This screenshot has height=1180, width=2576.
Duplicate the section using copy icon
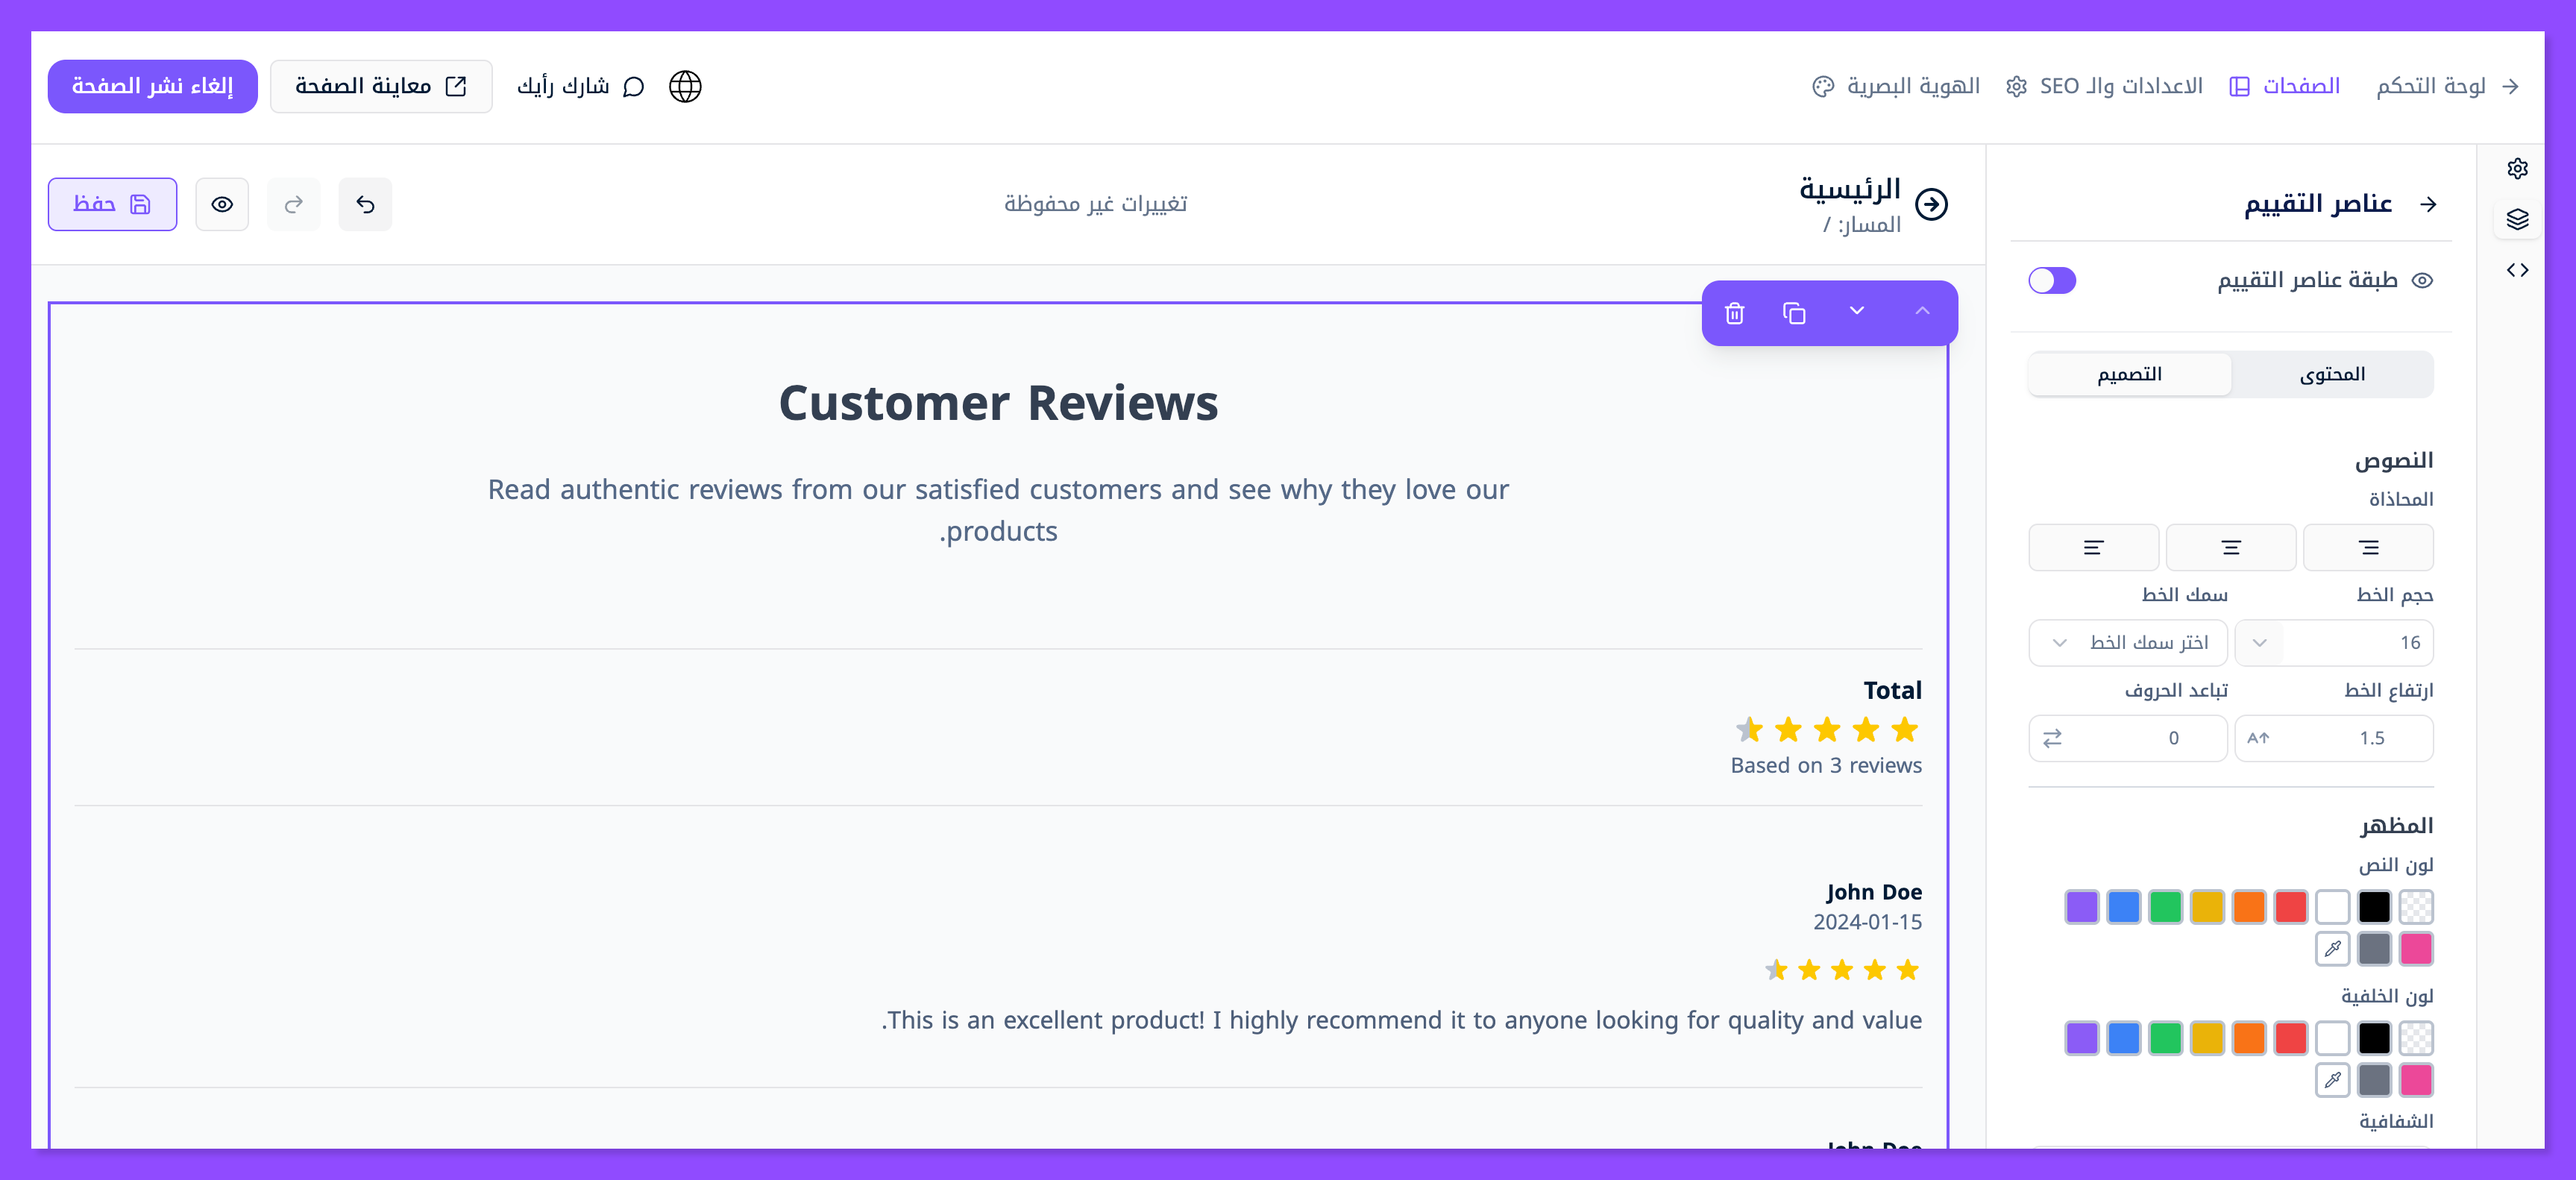pos(1794,313)
